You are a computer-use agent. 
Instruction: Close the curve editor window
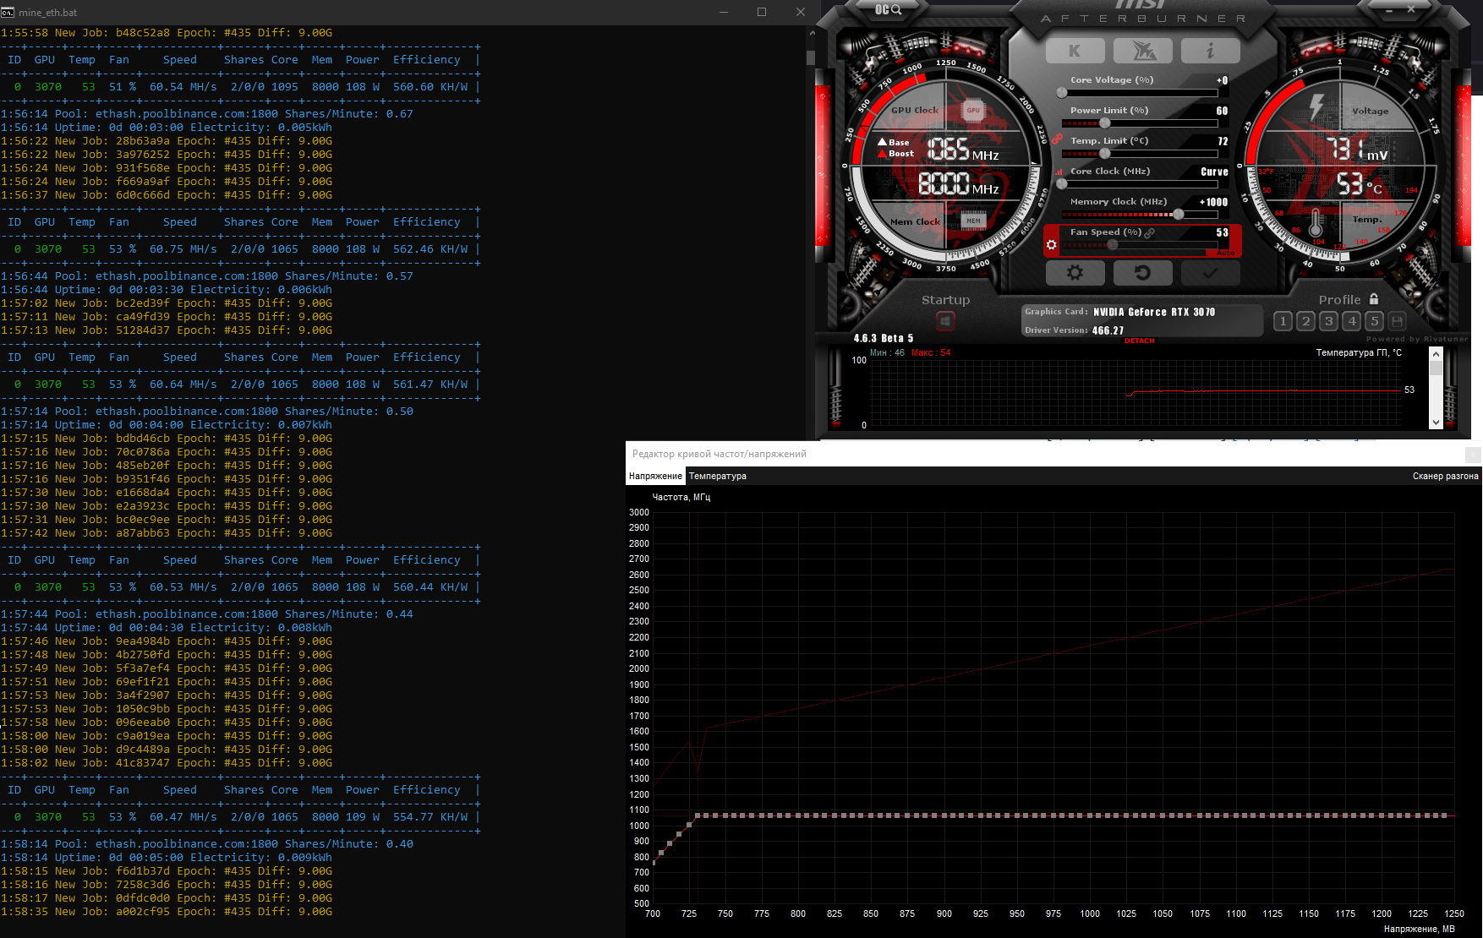click(x=1474, y=455)
